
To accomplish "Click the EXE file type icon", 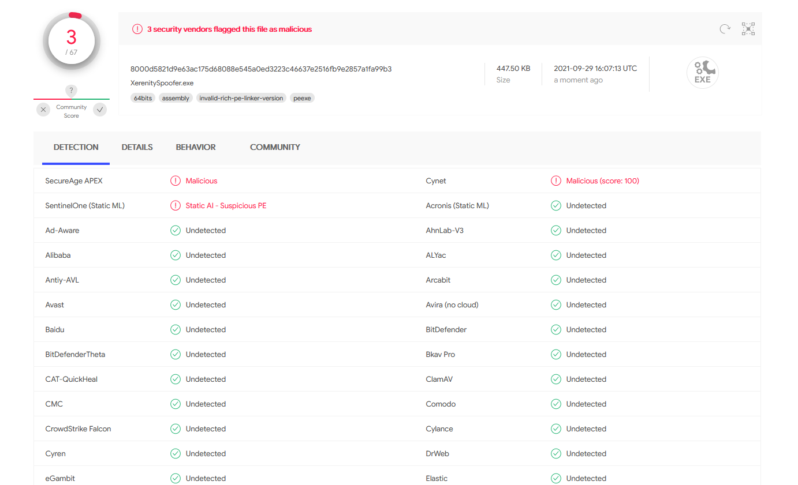I will [702, 72].
